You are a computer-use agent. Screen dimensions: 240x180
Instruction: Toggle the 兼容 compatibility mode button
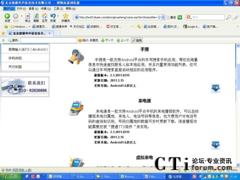[171, 17]
